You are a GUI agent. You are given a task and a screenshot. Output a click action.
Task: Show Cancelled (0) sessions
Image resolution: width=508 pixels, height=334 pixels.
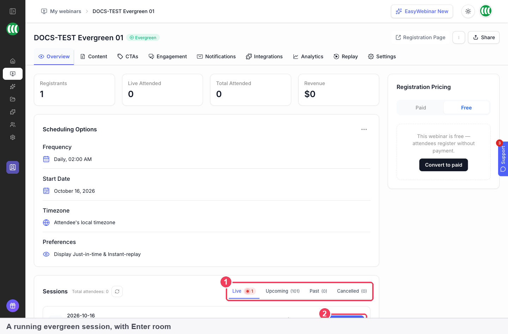pos(352,291)
